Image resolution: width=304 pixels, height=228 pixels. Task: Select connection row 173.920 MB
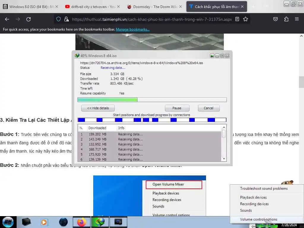pos(149,154)
